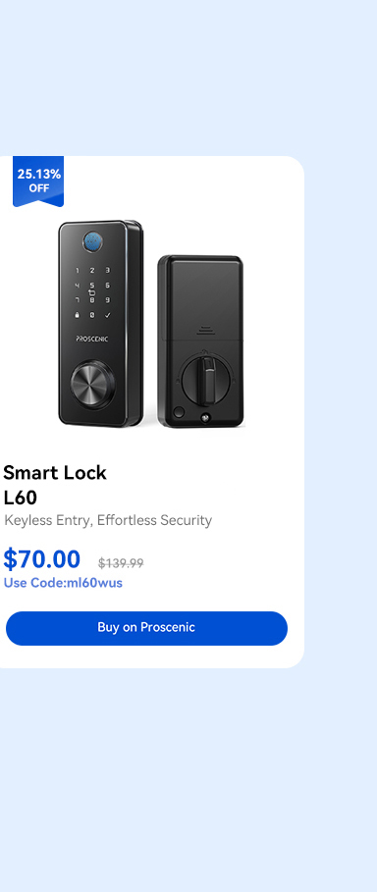This screenshot has width=377, height=892.
Task: Tap the blue fingerprint sensor on lock
Action: point(92,241)
